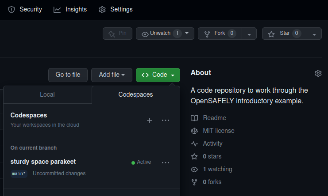The height and width of the screenshot is (196, 328).
Task: Expand the Fork dropdown arrow
Action: tap(249, 34)
